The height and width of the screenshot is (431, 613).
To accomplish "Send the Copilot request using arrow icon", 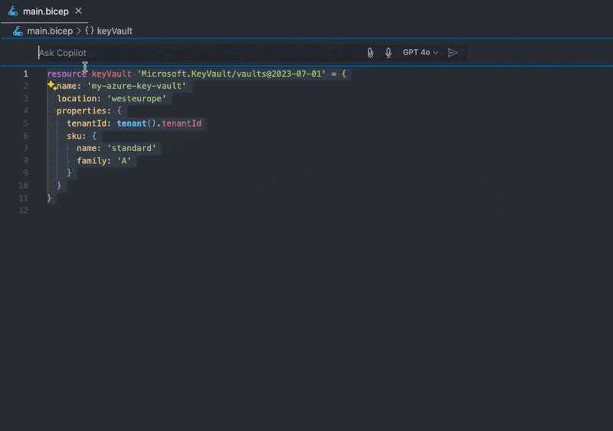I will click(453, 53).
